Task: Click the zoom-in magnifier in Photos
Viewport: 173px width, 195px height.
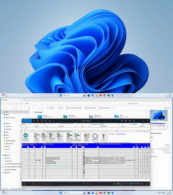Action: [142, 184]
